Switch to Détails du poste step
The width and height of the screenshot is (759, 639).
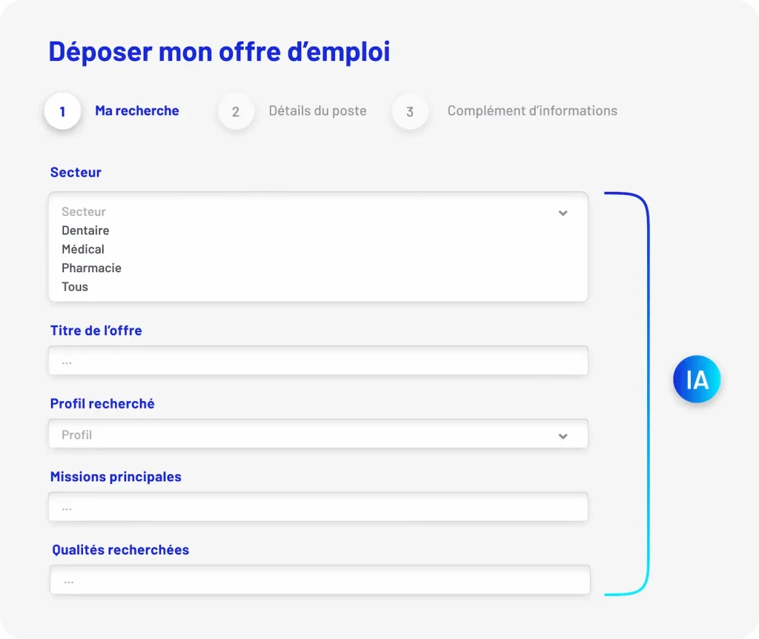pyautogui.click(x=317, y=111)
